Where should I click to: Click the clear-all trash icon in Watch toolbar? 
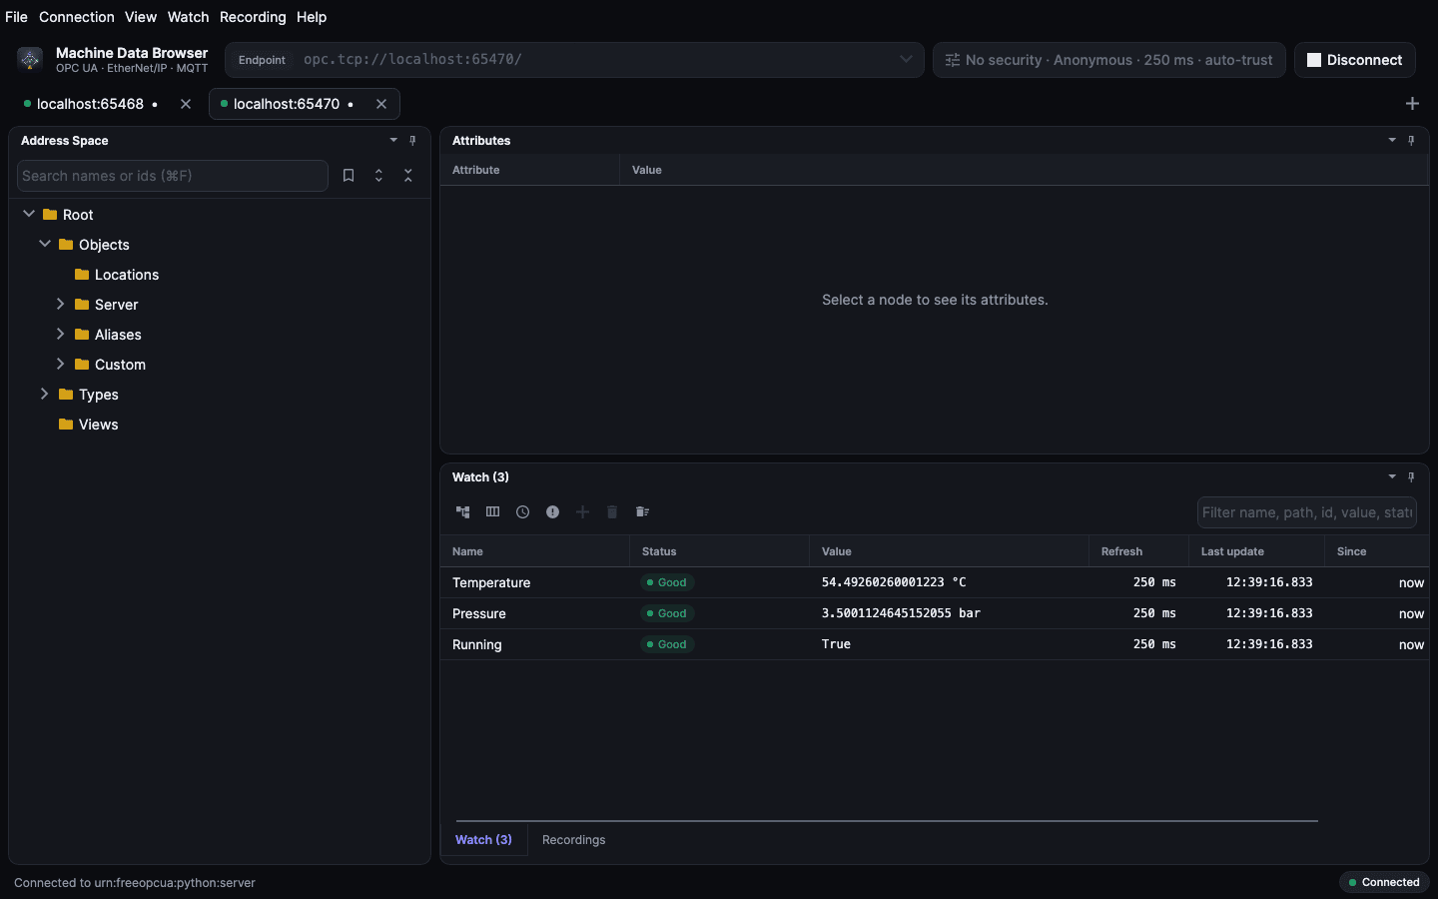coord(642,511)
